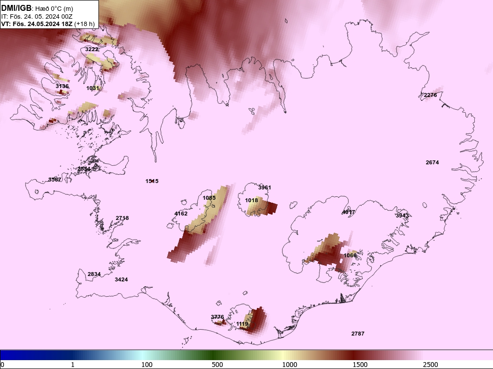The height and width of the screenshot is (369, 493).
Task: Click the 2834 value label
Action: (94, 274)
